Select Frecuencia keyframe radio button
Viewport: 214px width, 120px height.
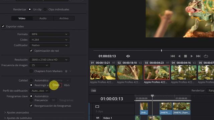pyautogui.click(x=31, y=100)
